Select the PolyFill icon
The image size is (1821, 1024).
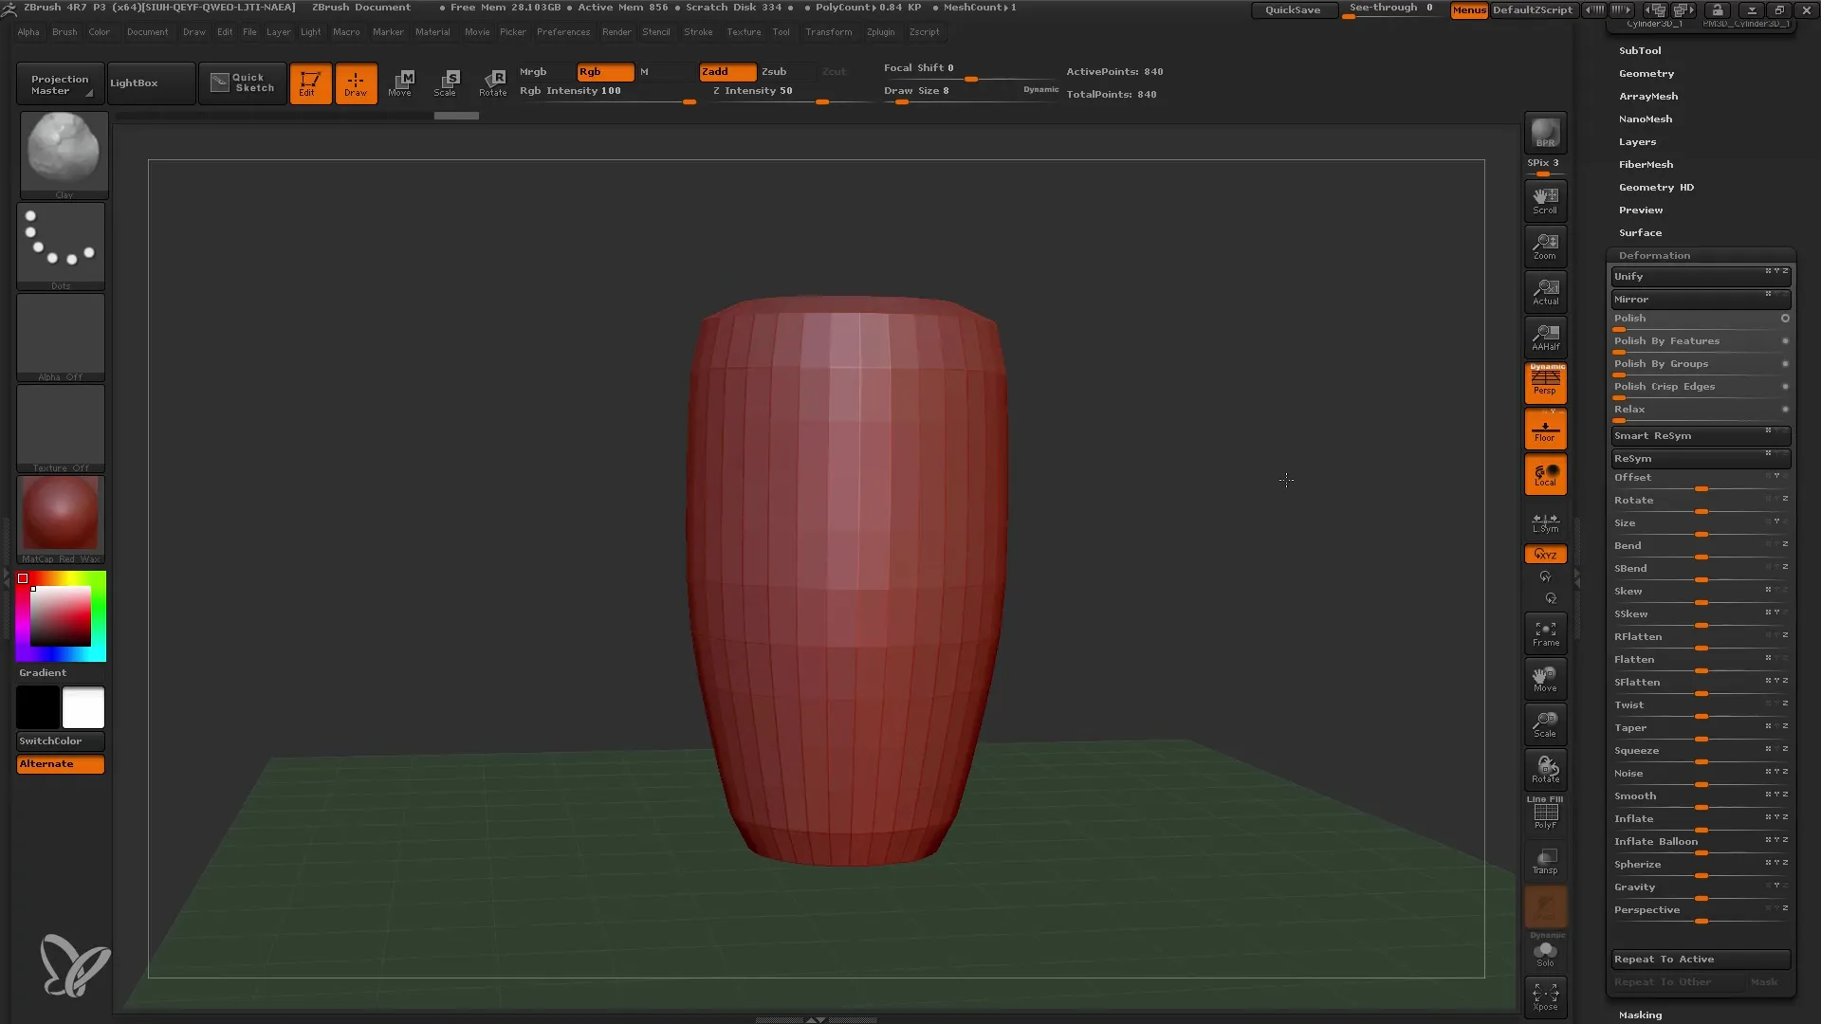1545,814
